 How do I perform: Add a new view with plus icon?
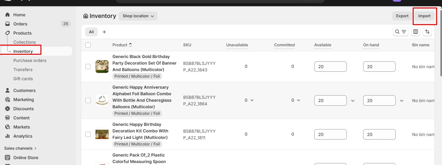pos(104,32)
